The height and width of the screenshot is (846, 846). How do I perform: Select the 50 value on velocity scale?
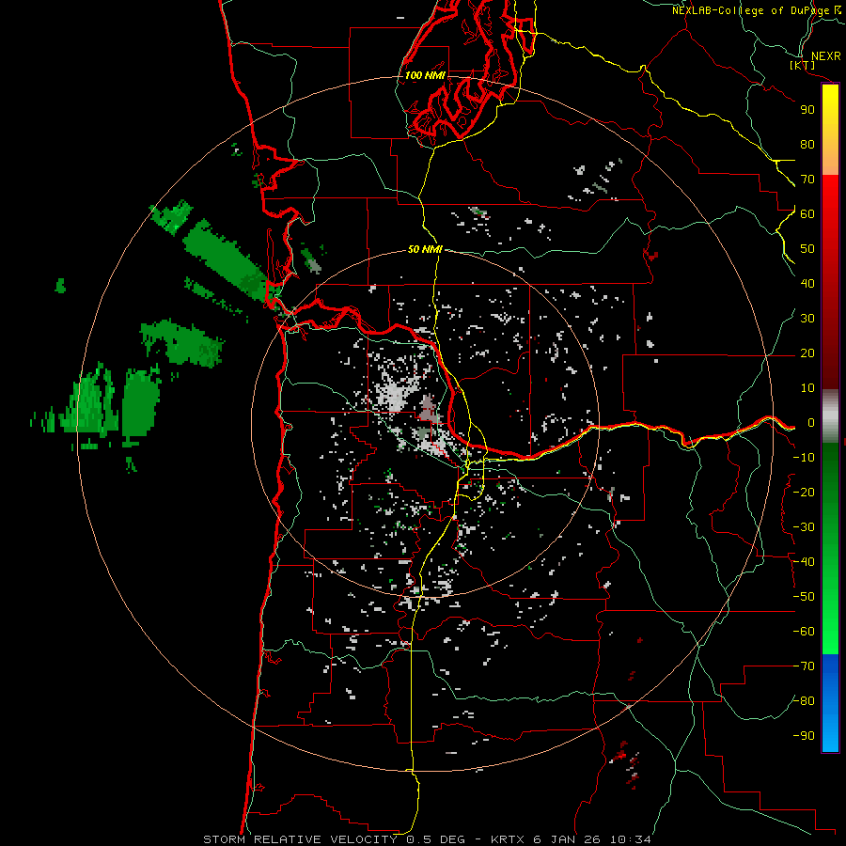pos(807,249)
